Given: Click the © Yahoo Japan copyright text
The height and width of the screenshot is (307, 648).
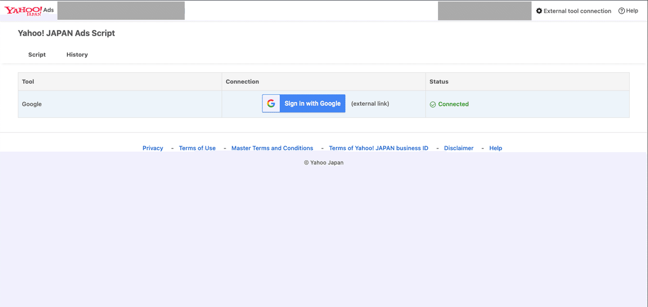Looking at the screenshot, I should (x=323, y=162).
